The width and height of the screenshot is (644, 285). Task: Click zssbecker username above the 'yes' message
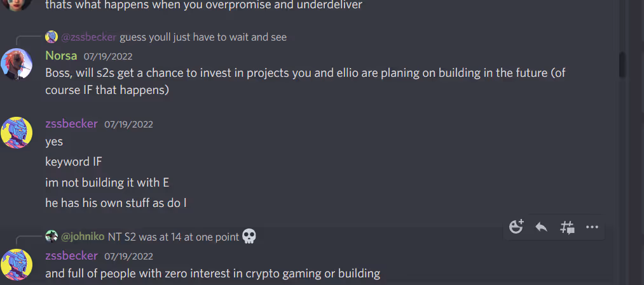click(71, 124)
